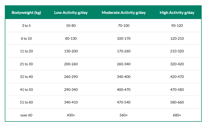Select the 11 to 20 bodyweight cell
This screenshot has height=125, width=207.
(26, 51)
